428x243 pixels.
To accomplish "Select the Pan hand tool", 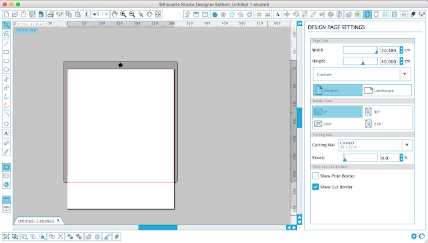I will 114,14.
